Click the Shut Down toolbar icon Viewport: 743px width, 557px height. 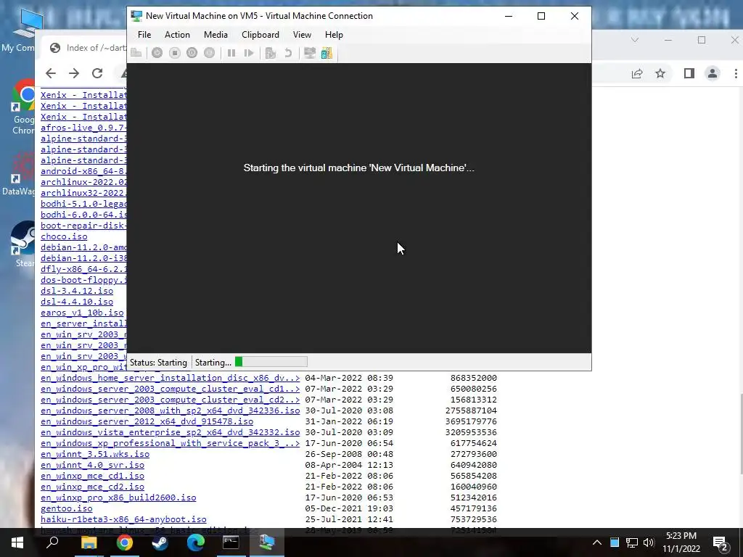pyautogui.click(x=192, y=53)
